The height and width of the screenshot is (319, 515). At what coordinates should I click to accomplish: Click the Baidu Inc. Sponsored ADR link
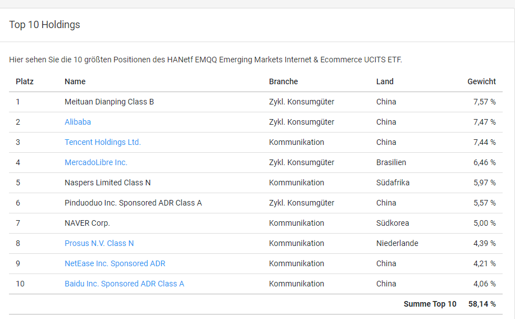tap(124, 284)
